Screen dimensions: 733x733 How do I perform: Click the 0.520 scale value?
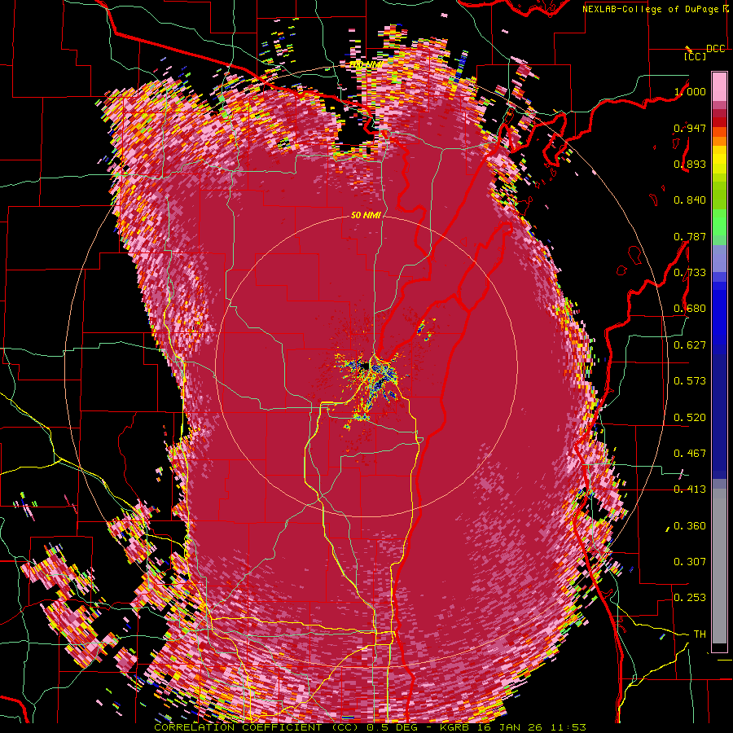point(690,418)
